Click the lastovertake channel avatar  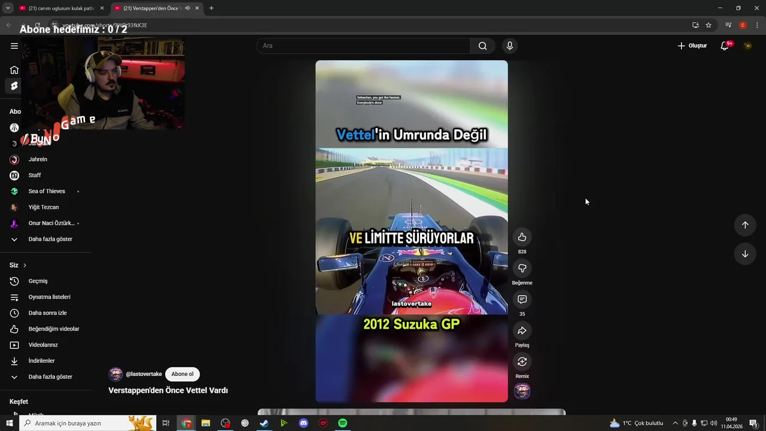115,375
